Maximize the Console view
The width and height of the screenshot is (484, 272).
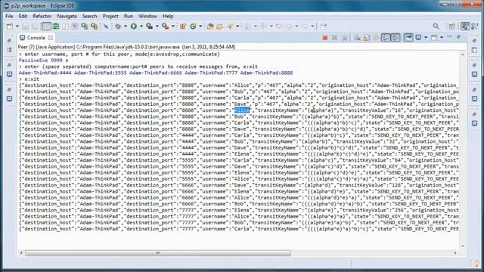(x=459, y=37)
